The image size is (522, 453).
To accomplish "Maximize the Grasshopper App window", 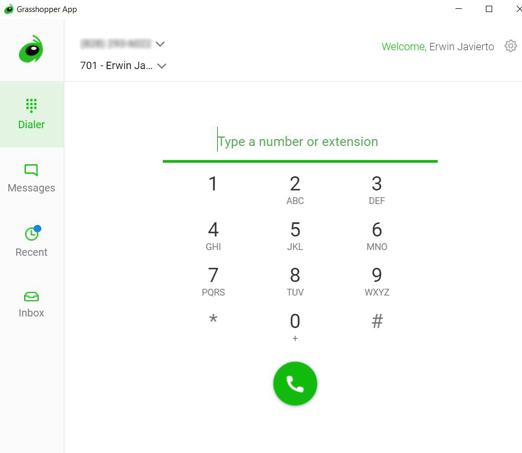I will tap(488, 9).
